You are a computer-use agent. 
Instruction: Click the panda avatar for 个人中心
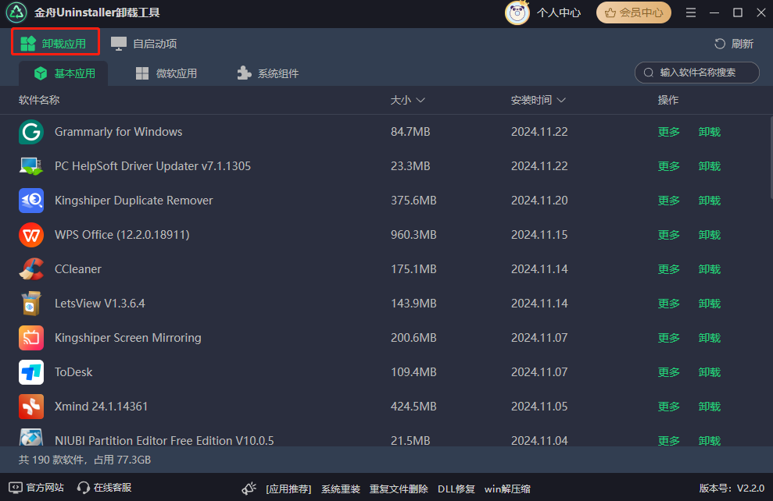(517, 12)
